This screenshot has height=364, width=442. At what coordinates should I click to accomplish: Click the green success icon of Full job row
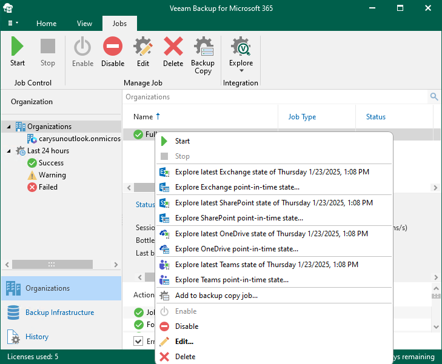pos(138,134)
